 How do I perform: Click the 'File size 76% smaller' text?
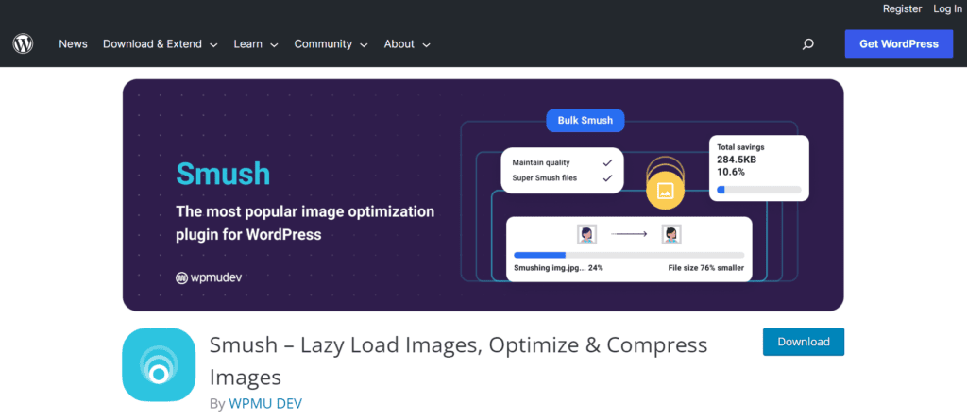click(706, 268)
